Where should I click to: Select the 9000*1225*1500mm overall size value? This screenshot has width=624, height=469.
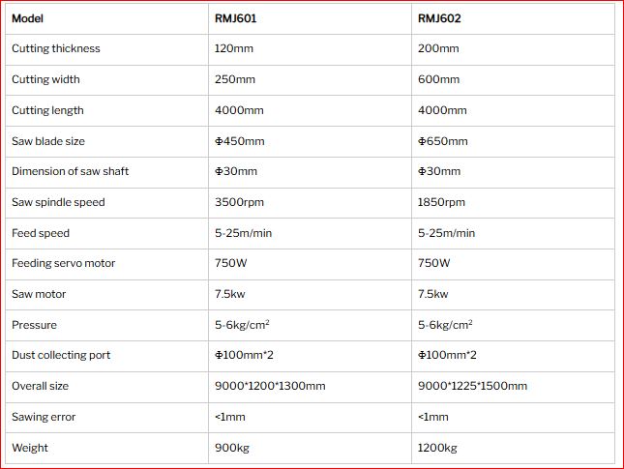point(472,386)
